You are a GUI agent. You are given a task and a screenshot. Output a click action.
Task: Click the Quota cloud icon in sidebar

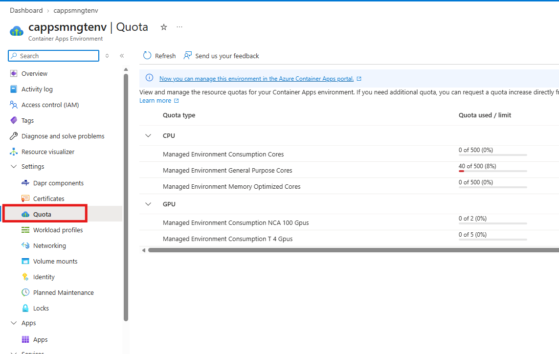(x=25, y=214)
